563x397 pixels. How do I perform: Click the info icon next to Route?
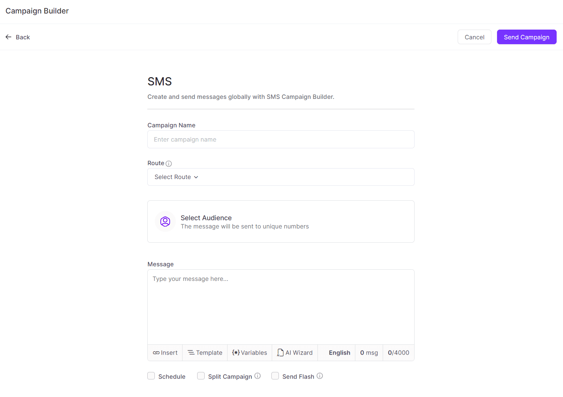pos(169,163)
